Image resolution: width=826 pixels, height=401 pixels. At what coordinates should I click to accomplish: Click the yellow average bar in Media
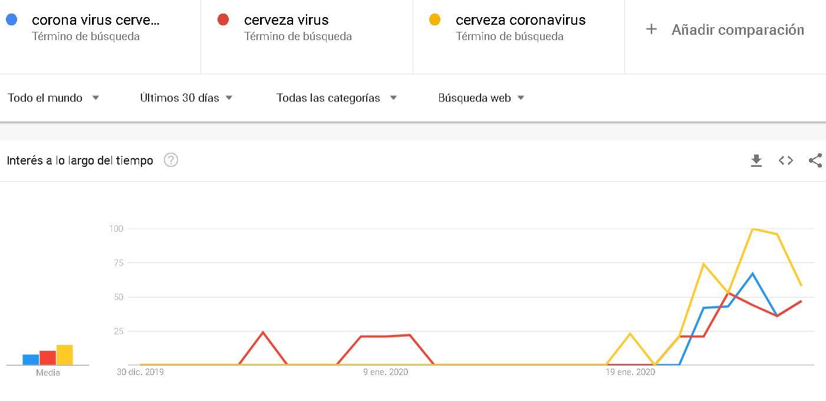(x=65, y=355)
